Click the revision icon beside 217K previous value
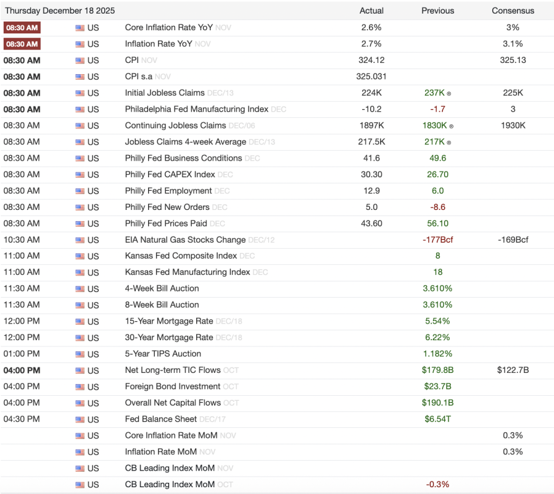Screen dimensions: 554x494 (449, 142)
